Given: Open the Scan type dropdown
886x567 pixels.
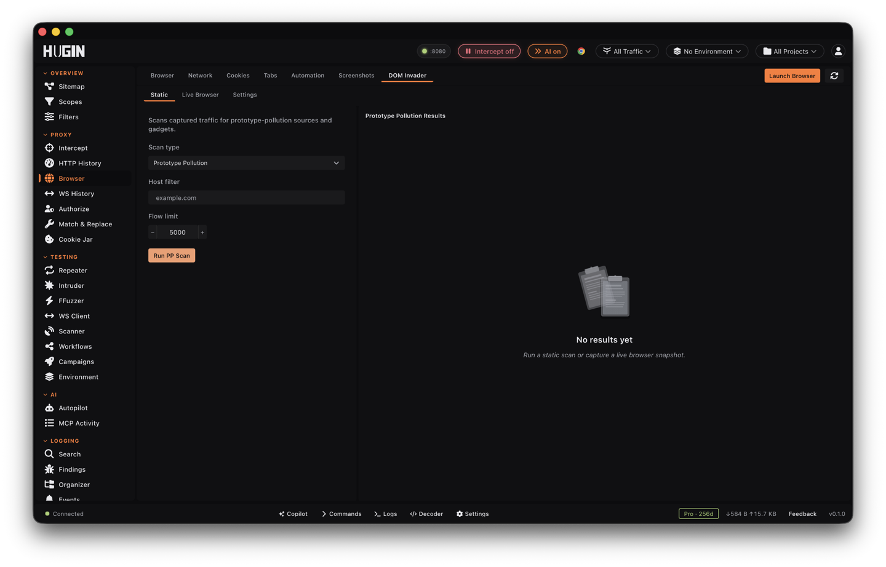Looking at the screenshot, I should pyautogui.click(x=246, y=163).
